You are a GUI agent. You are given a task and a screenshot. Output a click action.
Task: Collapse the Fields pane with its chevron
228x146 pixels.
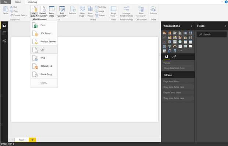(225, 26)
